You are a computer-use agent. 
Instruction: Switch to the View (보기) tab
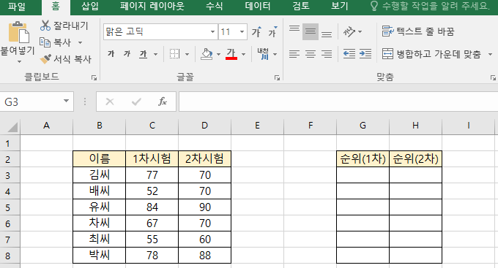point(340,7)
